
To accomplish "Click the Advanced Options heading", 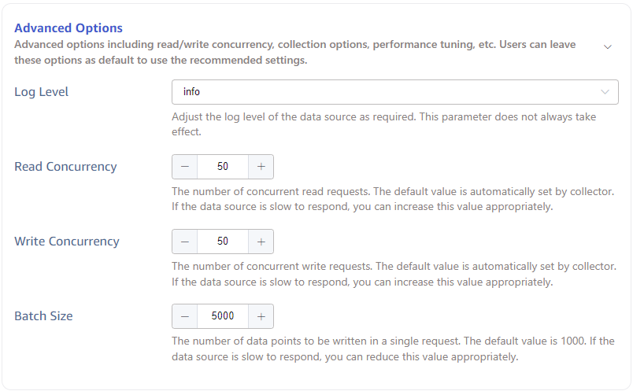I will tap(68, 28).
